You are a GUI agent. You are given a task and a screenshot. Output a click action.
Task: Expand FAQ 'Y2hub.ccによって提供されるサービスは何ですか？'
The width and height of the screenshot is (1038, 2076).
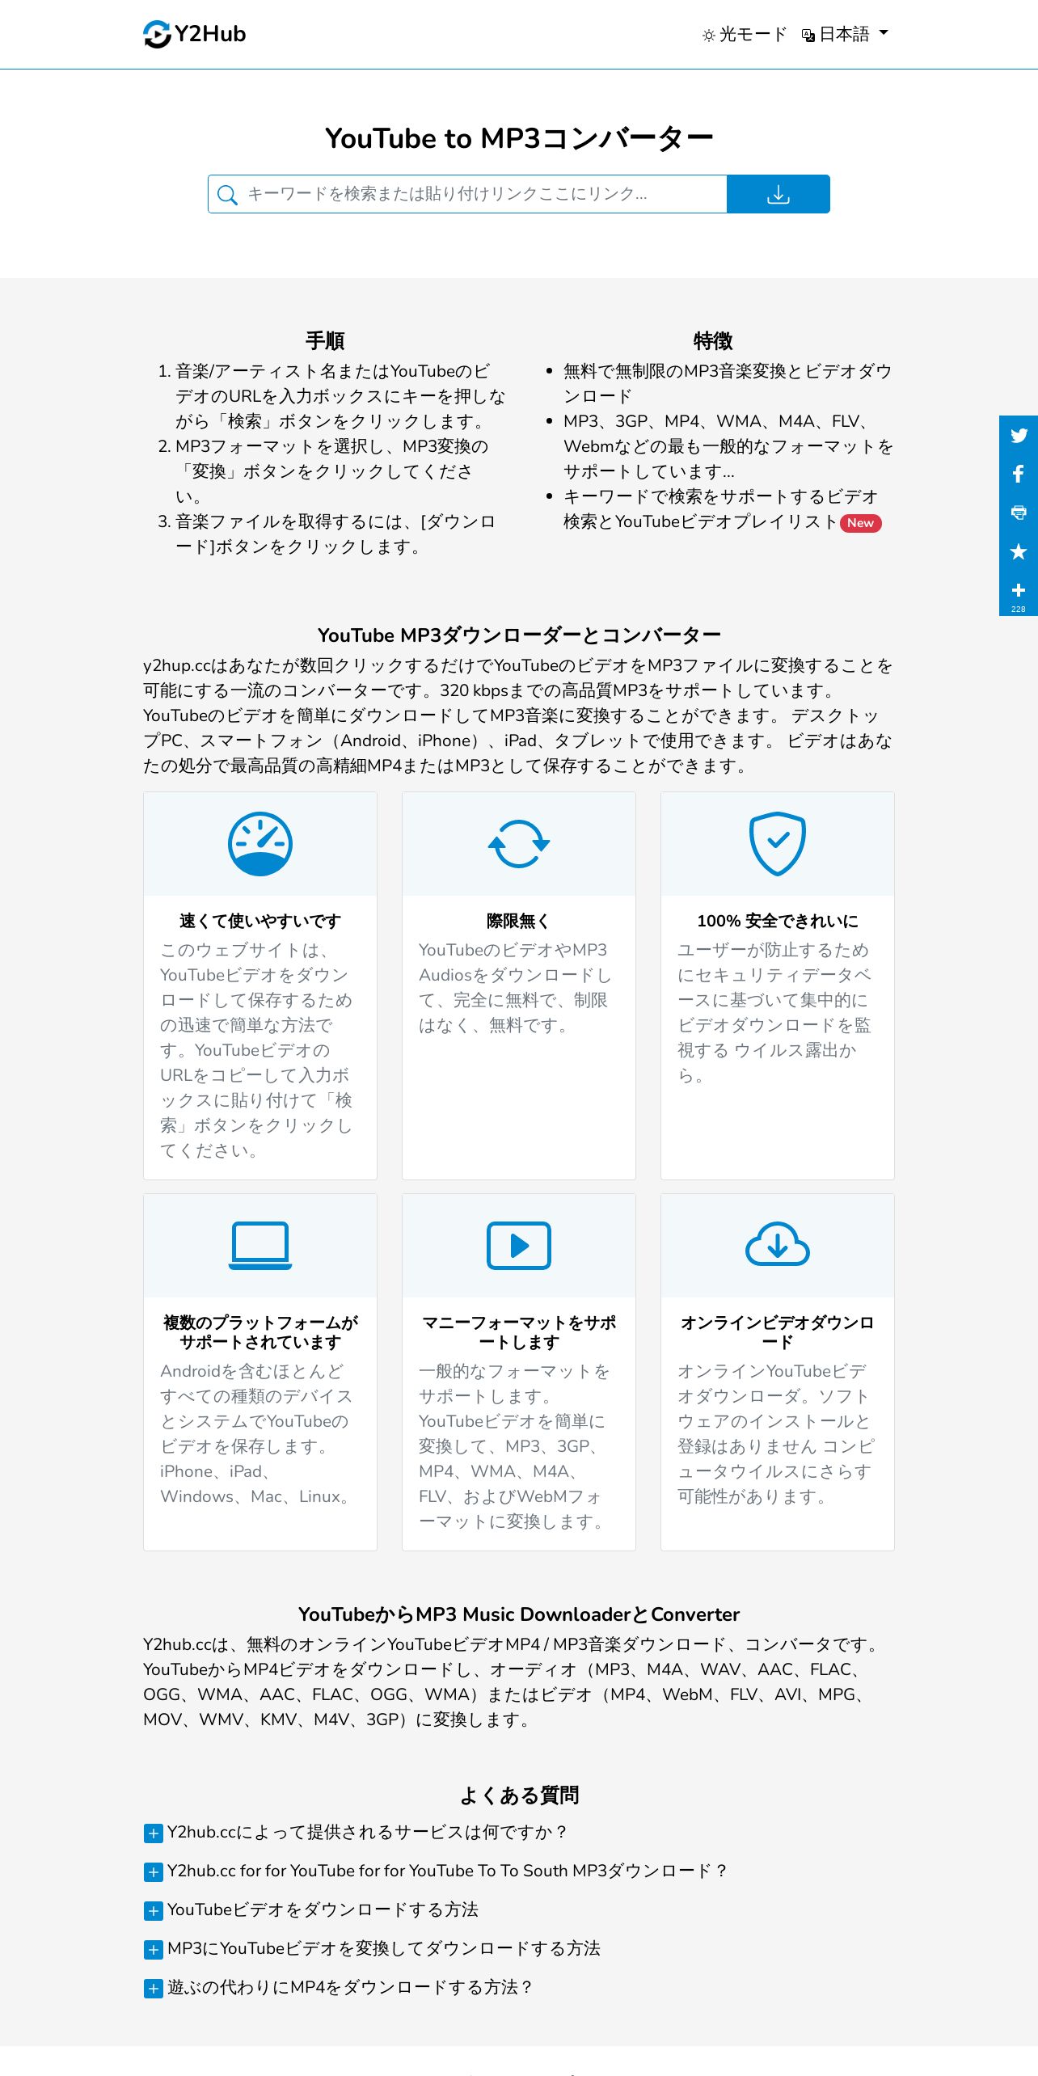(356, 1832)
